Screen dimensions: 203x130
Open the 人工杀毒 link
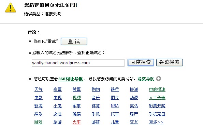pyautogui.click(x=157, y=98)
